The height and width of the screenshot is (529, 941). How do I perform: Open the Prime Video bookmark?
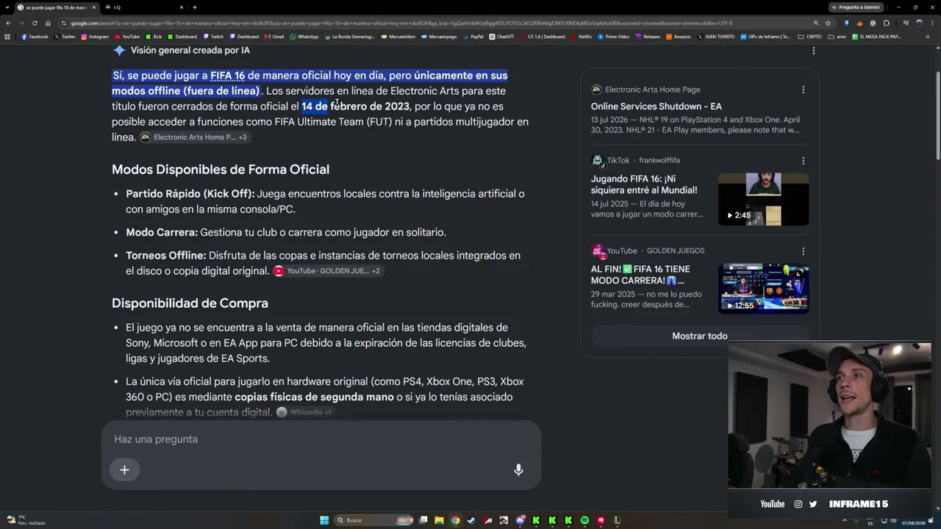point(613,37)
